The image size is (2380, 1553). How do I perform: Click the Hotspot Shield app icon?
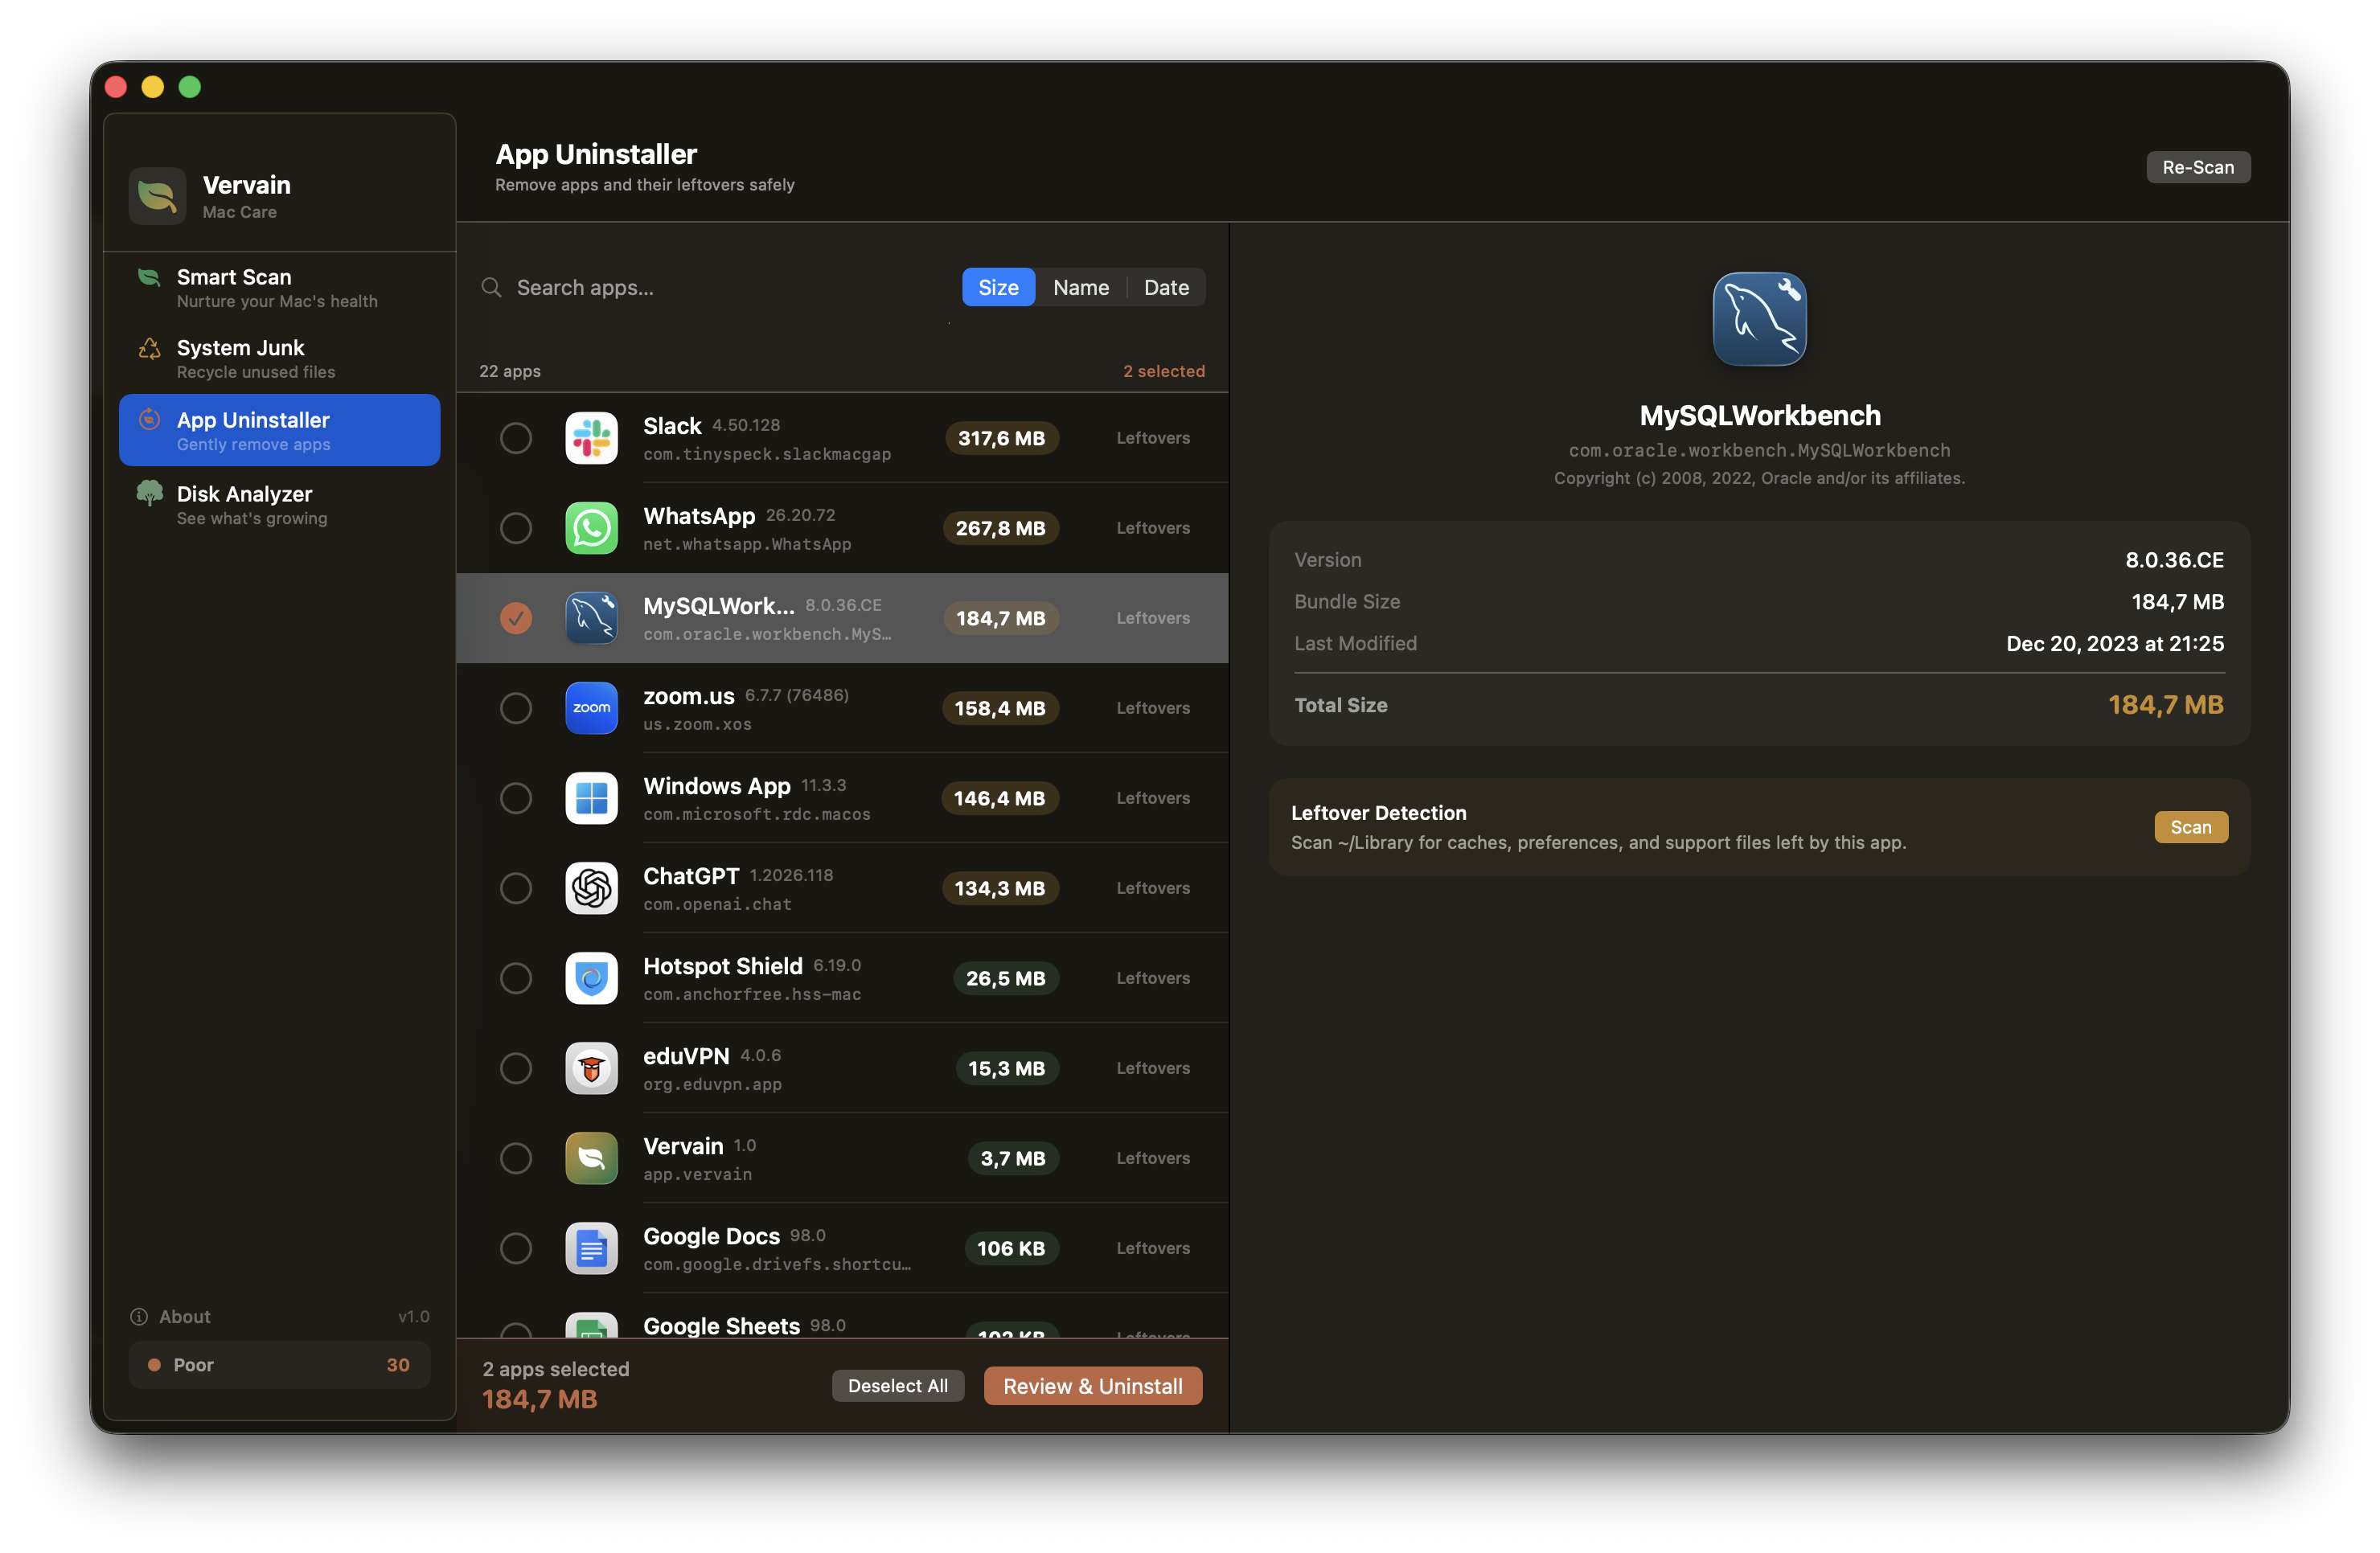click(x=591, y=978)
